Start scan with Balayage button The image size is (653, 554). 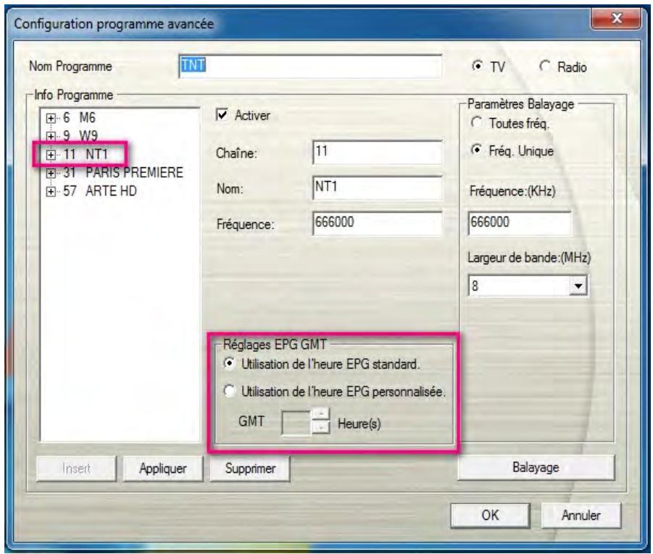536,467
